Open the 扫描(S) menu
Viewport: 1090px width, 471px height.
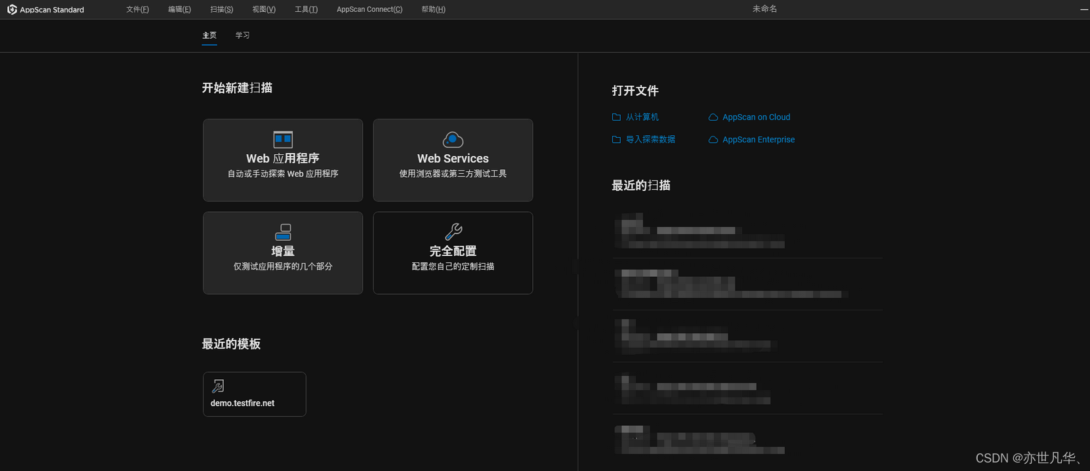(222, 9)
